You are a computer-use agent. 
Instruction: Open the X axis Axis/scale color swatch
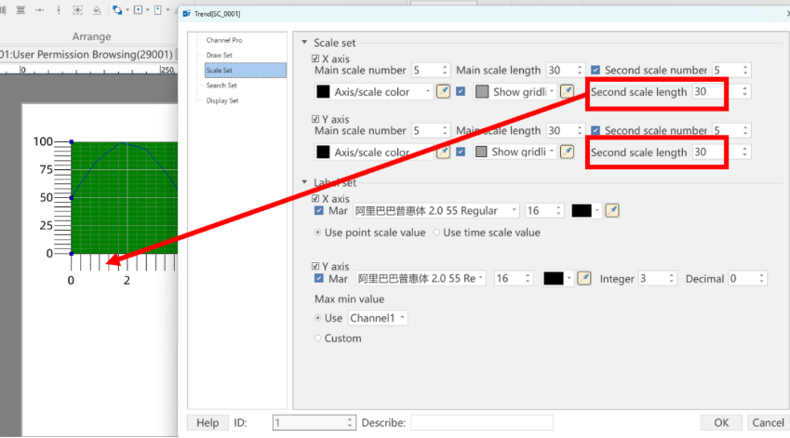[374, 92]
